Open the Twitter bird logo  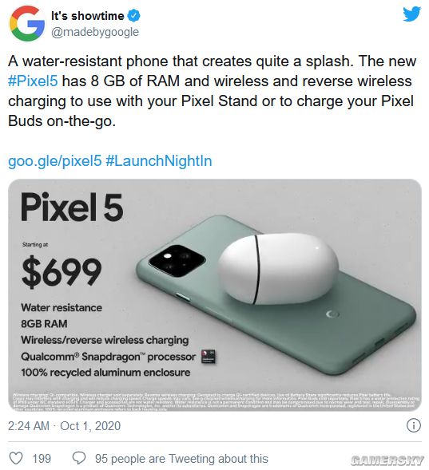[412, 14]
